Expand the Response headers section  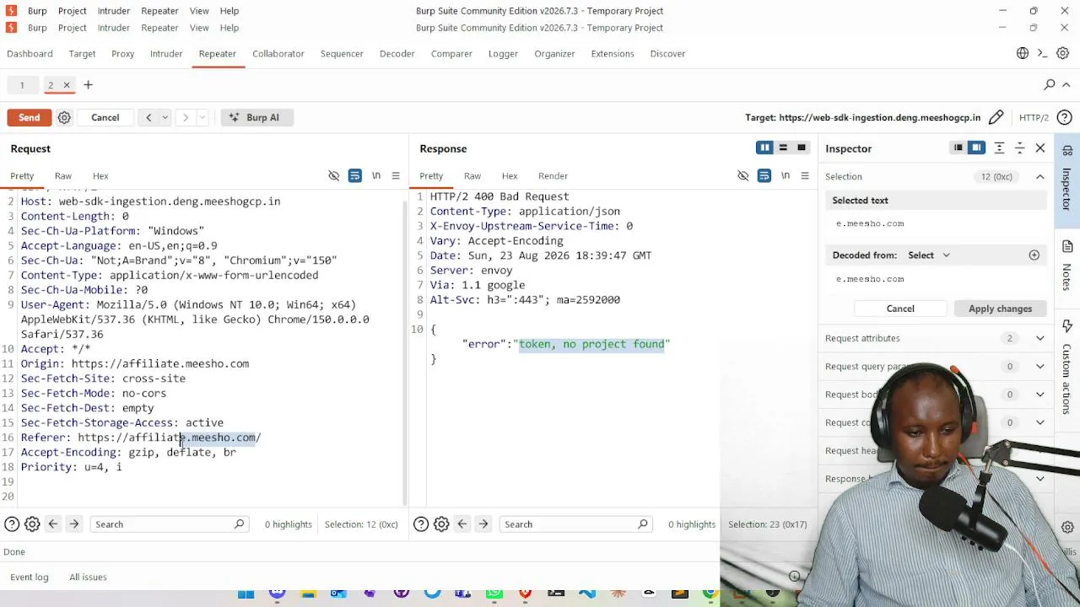[1040, 479]
